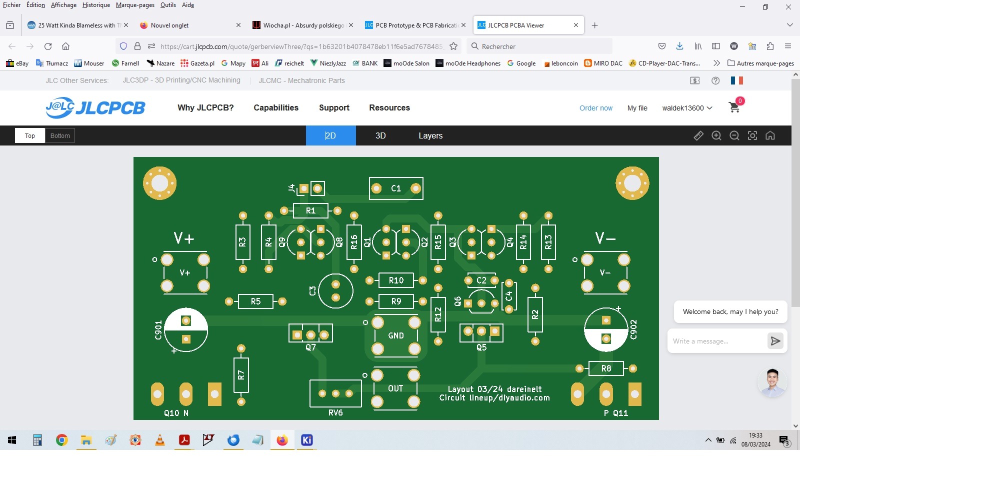Open the Windows notification center
Image resolution: width=1000 pixels, height=500 pixels.
coord(784,440)
